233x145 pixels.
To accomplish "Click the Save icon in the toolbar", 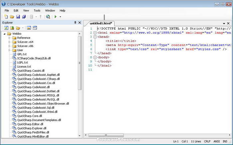I will pos(18,16).
